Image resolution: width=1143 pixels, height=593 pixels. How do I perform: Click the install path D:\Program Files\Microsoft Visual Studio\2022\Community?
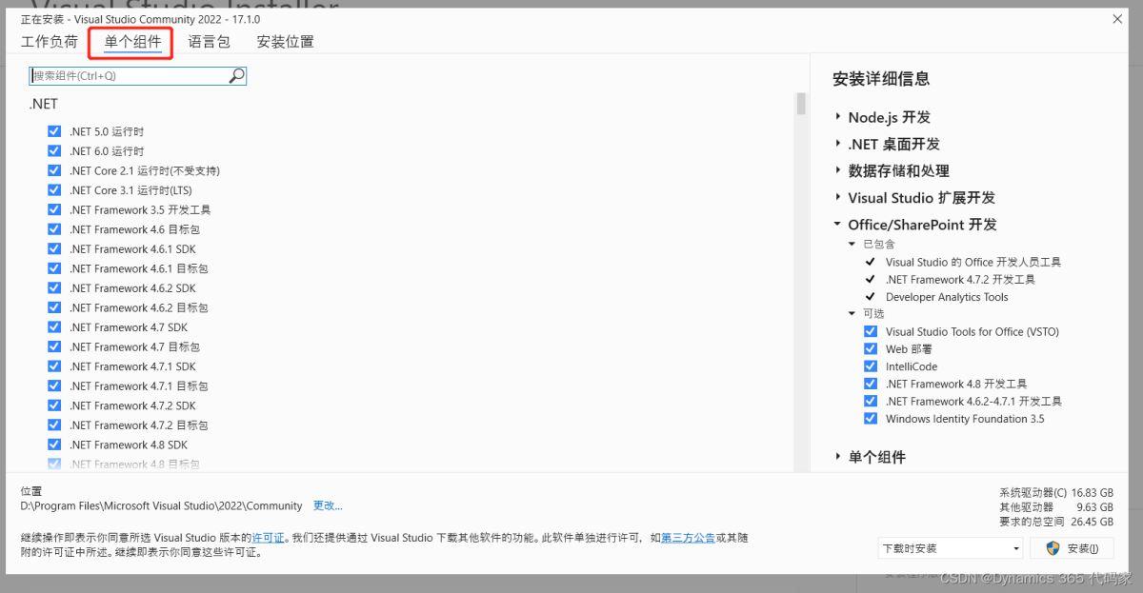162,505
